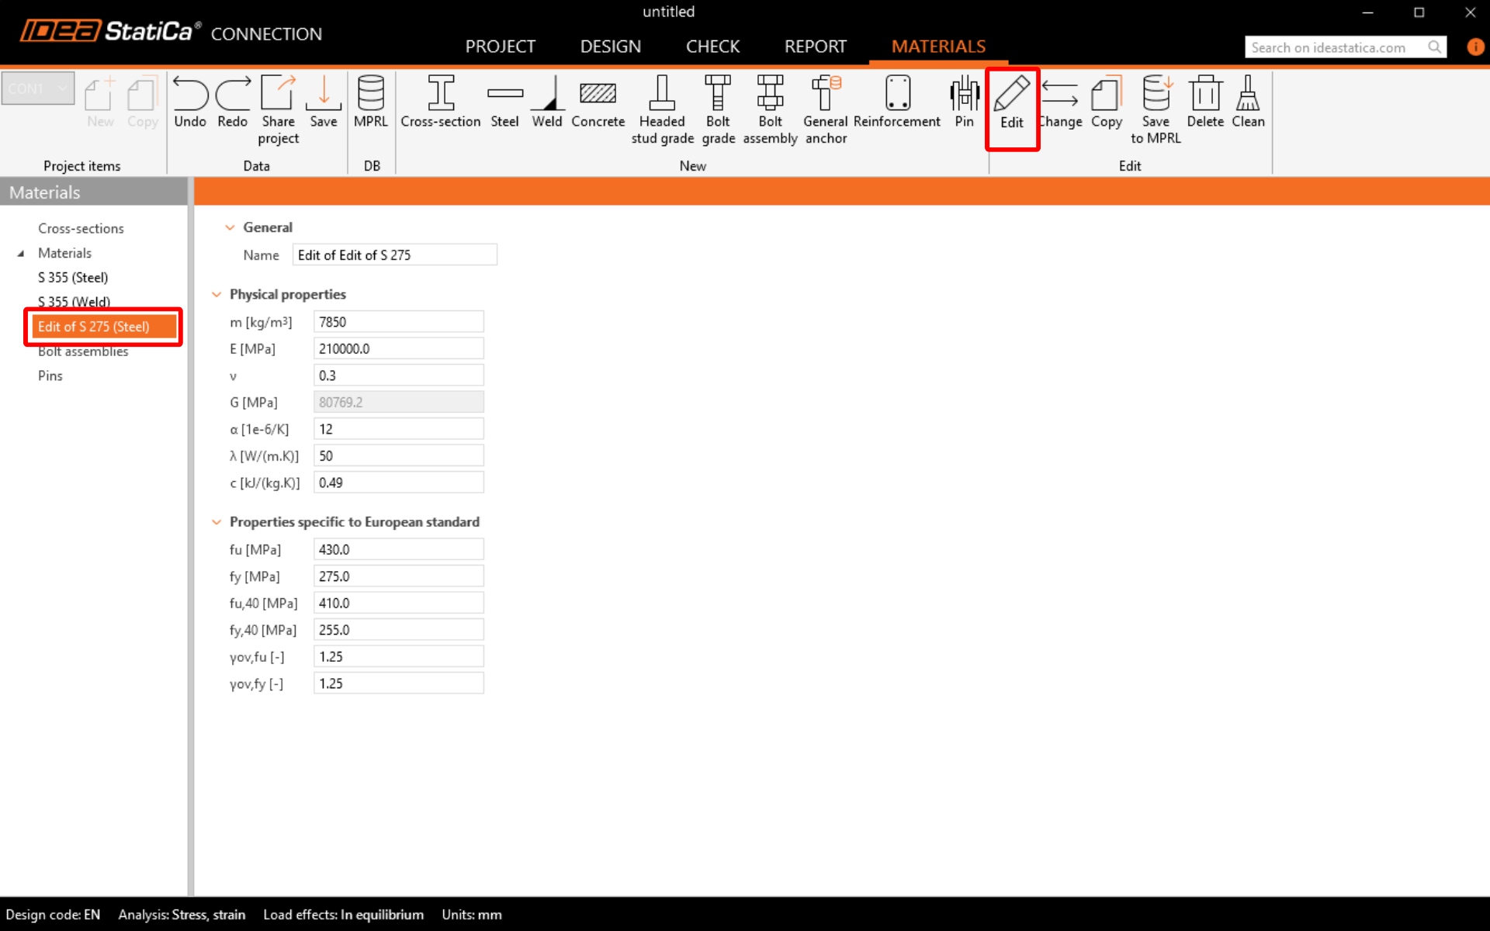This screenshot has width=1490, height=931.
Task: Switch to the CHECK tab
Action: [712, 47]
